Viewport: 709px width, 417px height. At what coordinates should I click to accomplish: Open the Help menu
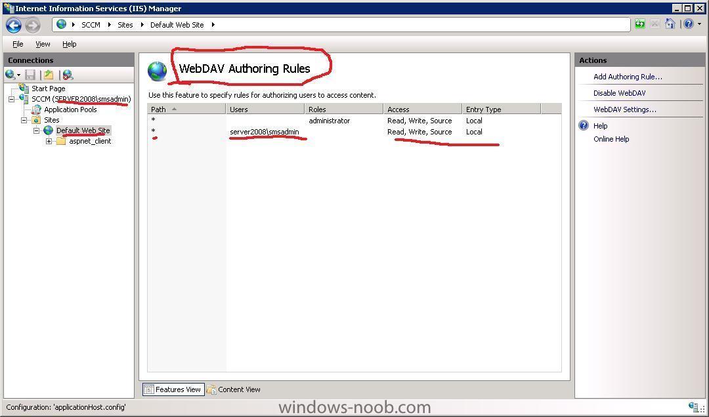coord(69,44)
